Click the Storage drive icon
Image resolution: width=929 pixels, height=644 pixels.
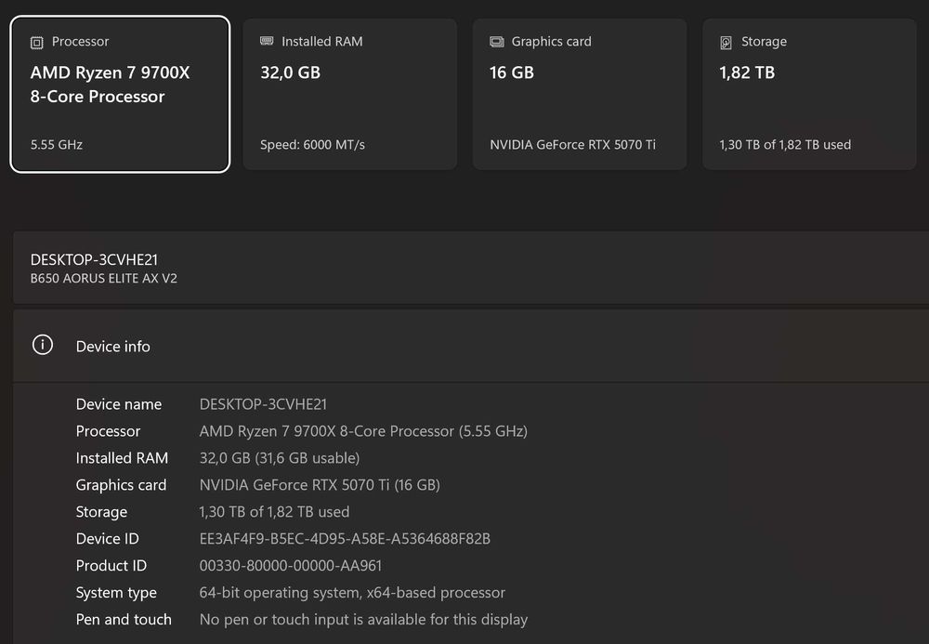[x=726, y=42]
